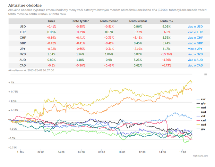The height and width of the screenshot is (167, 215).
Task: Hide the chf series from the legend
Action: pos(201,116)
